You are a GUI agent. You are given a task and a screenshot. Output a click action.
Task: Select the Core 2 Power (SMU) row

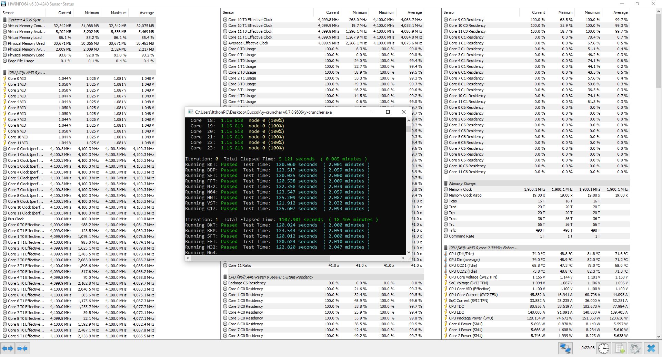point(536,336)
